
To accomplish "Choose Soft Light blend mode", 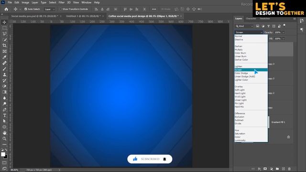I will (x=251, y=90).
